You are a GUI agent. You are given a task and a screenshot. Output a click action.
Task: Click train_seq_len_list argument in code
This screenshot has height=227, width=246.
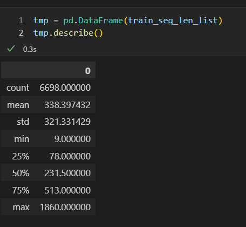[173, 21]
